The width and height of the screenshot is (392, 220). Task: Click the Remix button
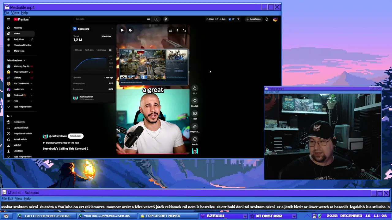coord(195,139)
